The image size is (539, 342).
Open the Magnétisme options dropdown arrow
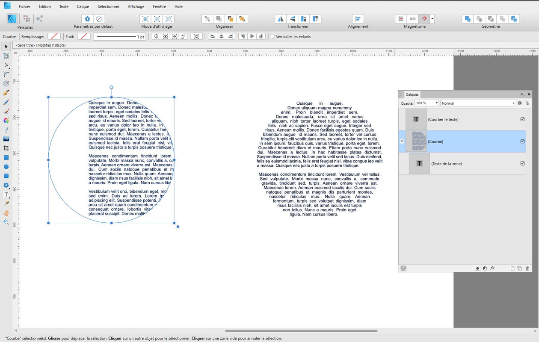432,19
